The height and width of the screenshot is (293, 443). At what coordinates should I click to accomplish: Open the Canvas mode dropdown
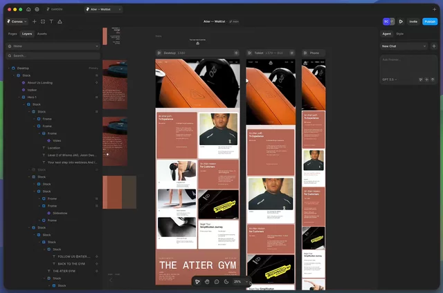[x=17, y=21]
